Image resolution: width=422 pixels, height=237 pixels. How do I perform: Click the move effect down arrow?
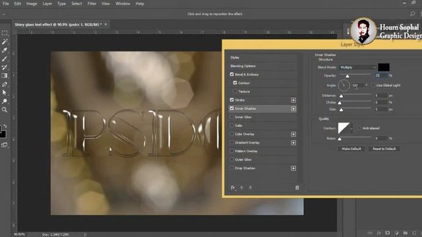[x=251, y=188]
